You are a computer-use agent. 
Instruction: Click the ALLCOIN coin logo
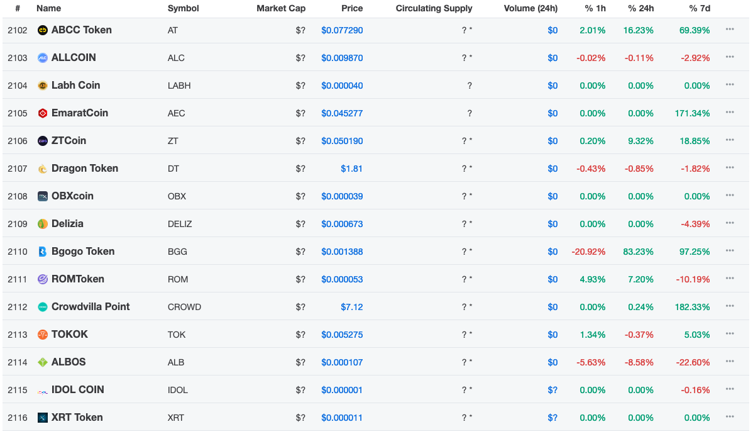43,58
